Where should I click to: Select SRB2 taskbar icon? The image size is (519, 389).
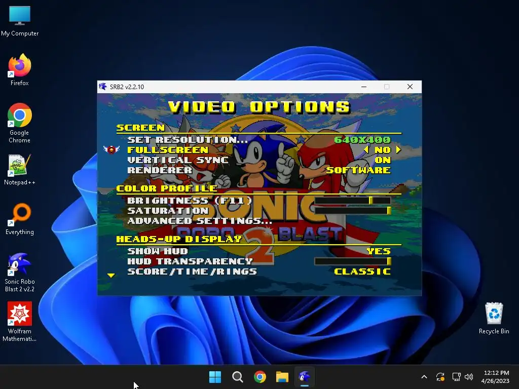[x=305, y=377]
